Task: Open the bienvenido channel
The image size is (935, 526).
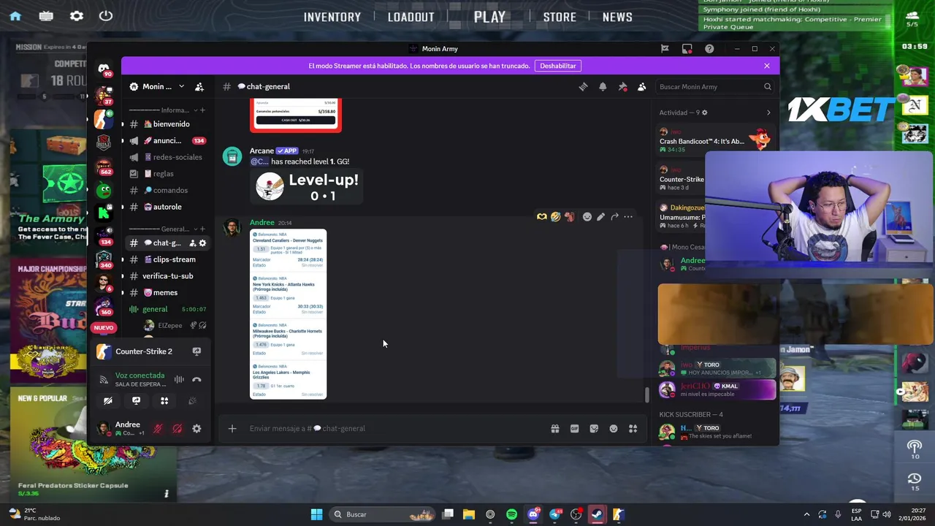Action: 167,124
